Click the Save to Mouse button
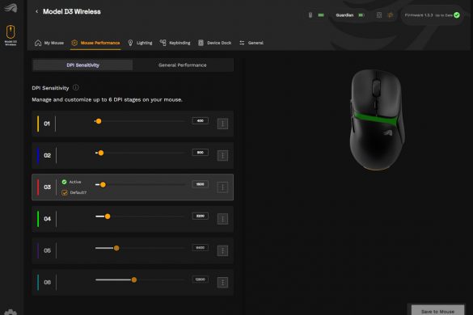473x315 pixels. coord(437,310)
